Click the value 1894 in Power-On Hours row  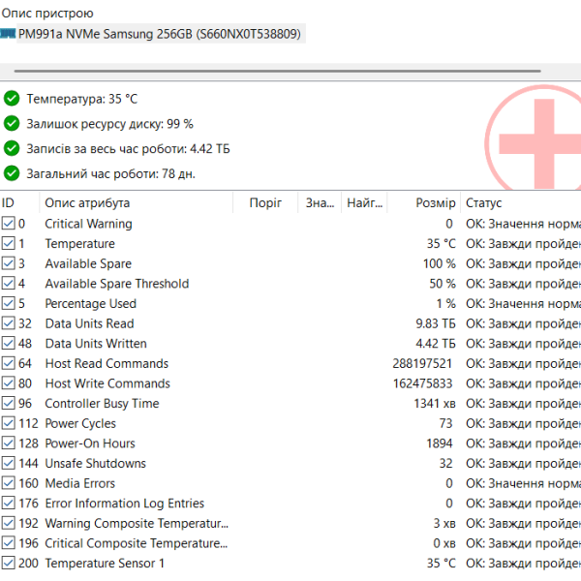click(x=440, y=443)
